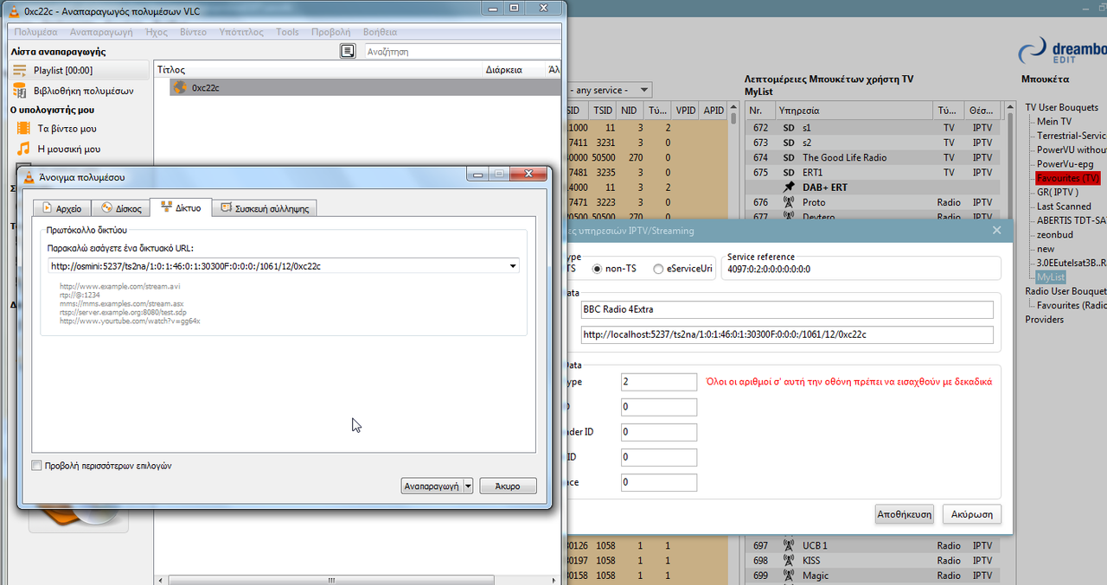Select service row 675 ERT1
The width and height of the screenshot is (1107, 585).
[873, 172]
